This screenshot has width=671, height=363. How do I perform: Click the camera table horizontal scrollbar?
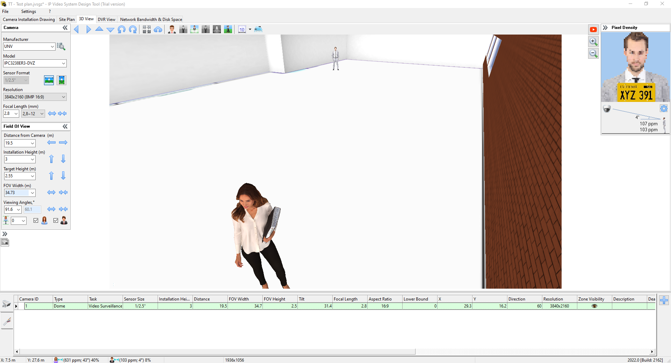tap(217, 351)
